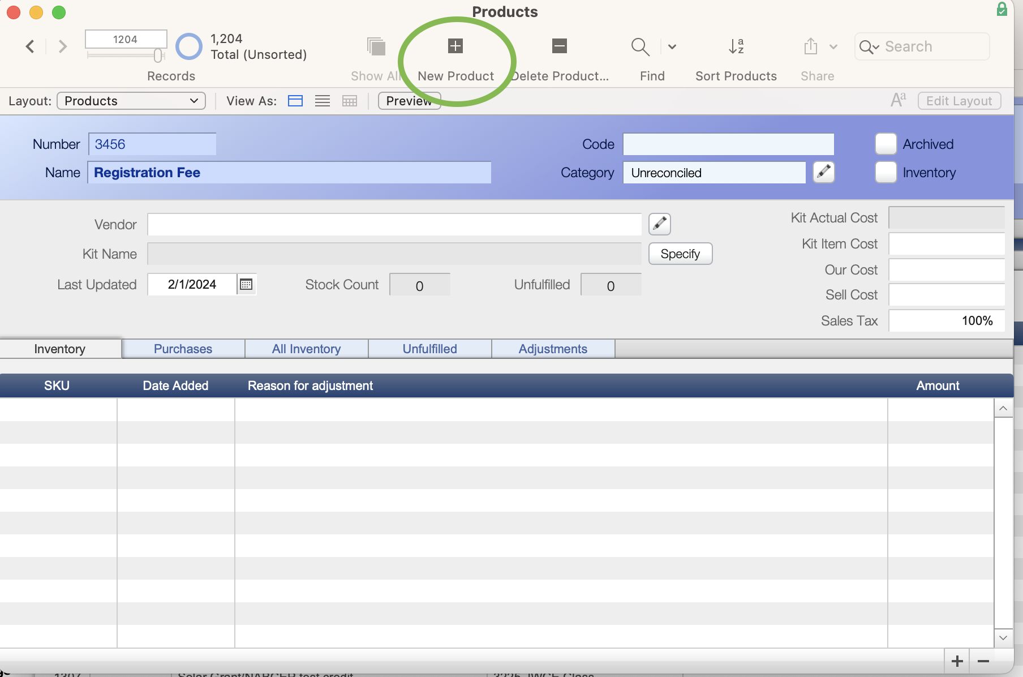
Task: Switch to List view icon
Action: (x=323, y=101)
